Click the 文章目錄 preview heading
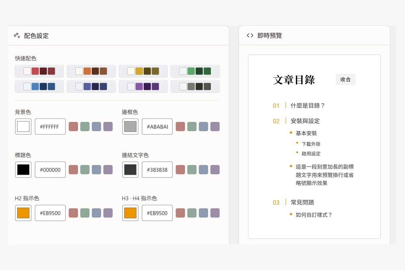This screenshot has width=405, height=270. pos(294,80)
